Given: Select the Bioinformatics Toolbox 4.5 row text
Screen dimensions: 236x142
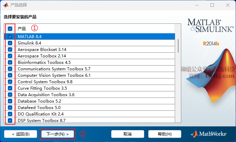Looking at the screenshot, I should [x=44, y=62].
